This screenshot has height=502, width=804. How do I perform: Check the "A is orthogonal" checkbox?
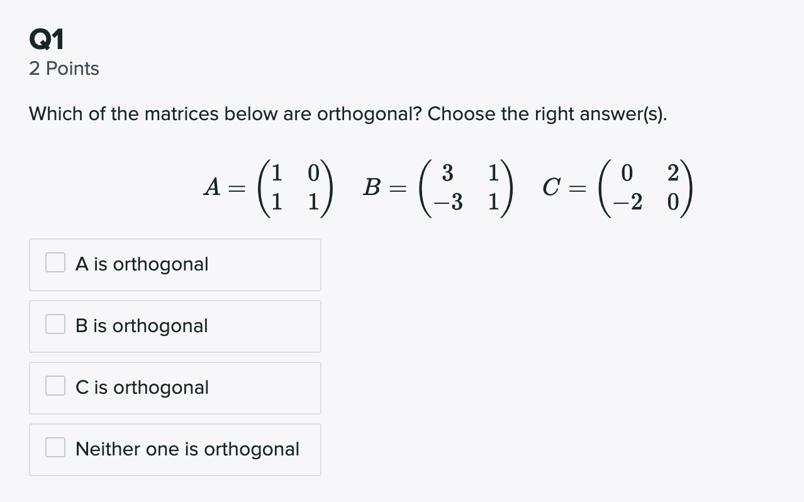click(55, 263)
